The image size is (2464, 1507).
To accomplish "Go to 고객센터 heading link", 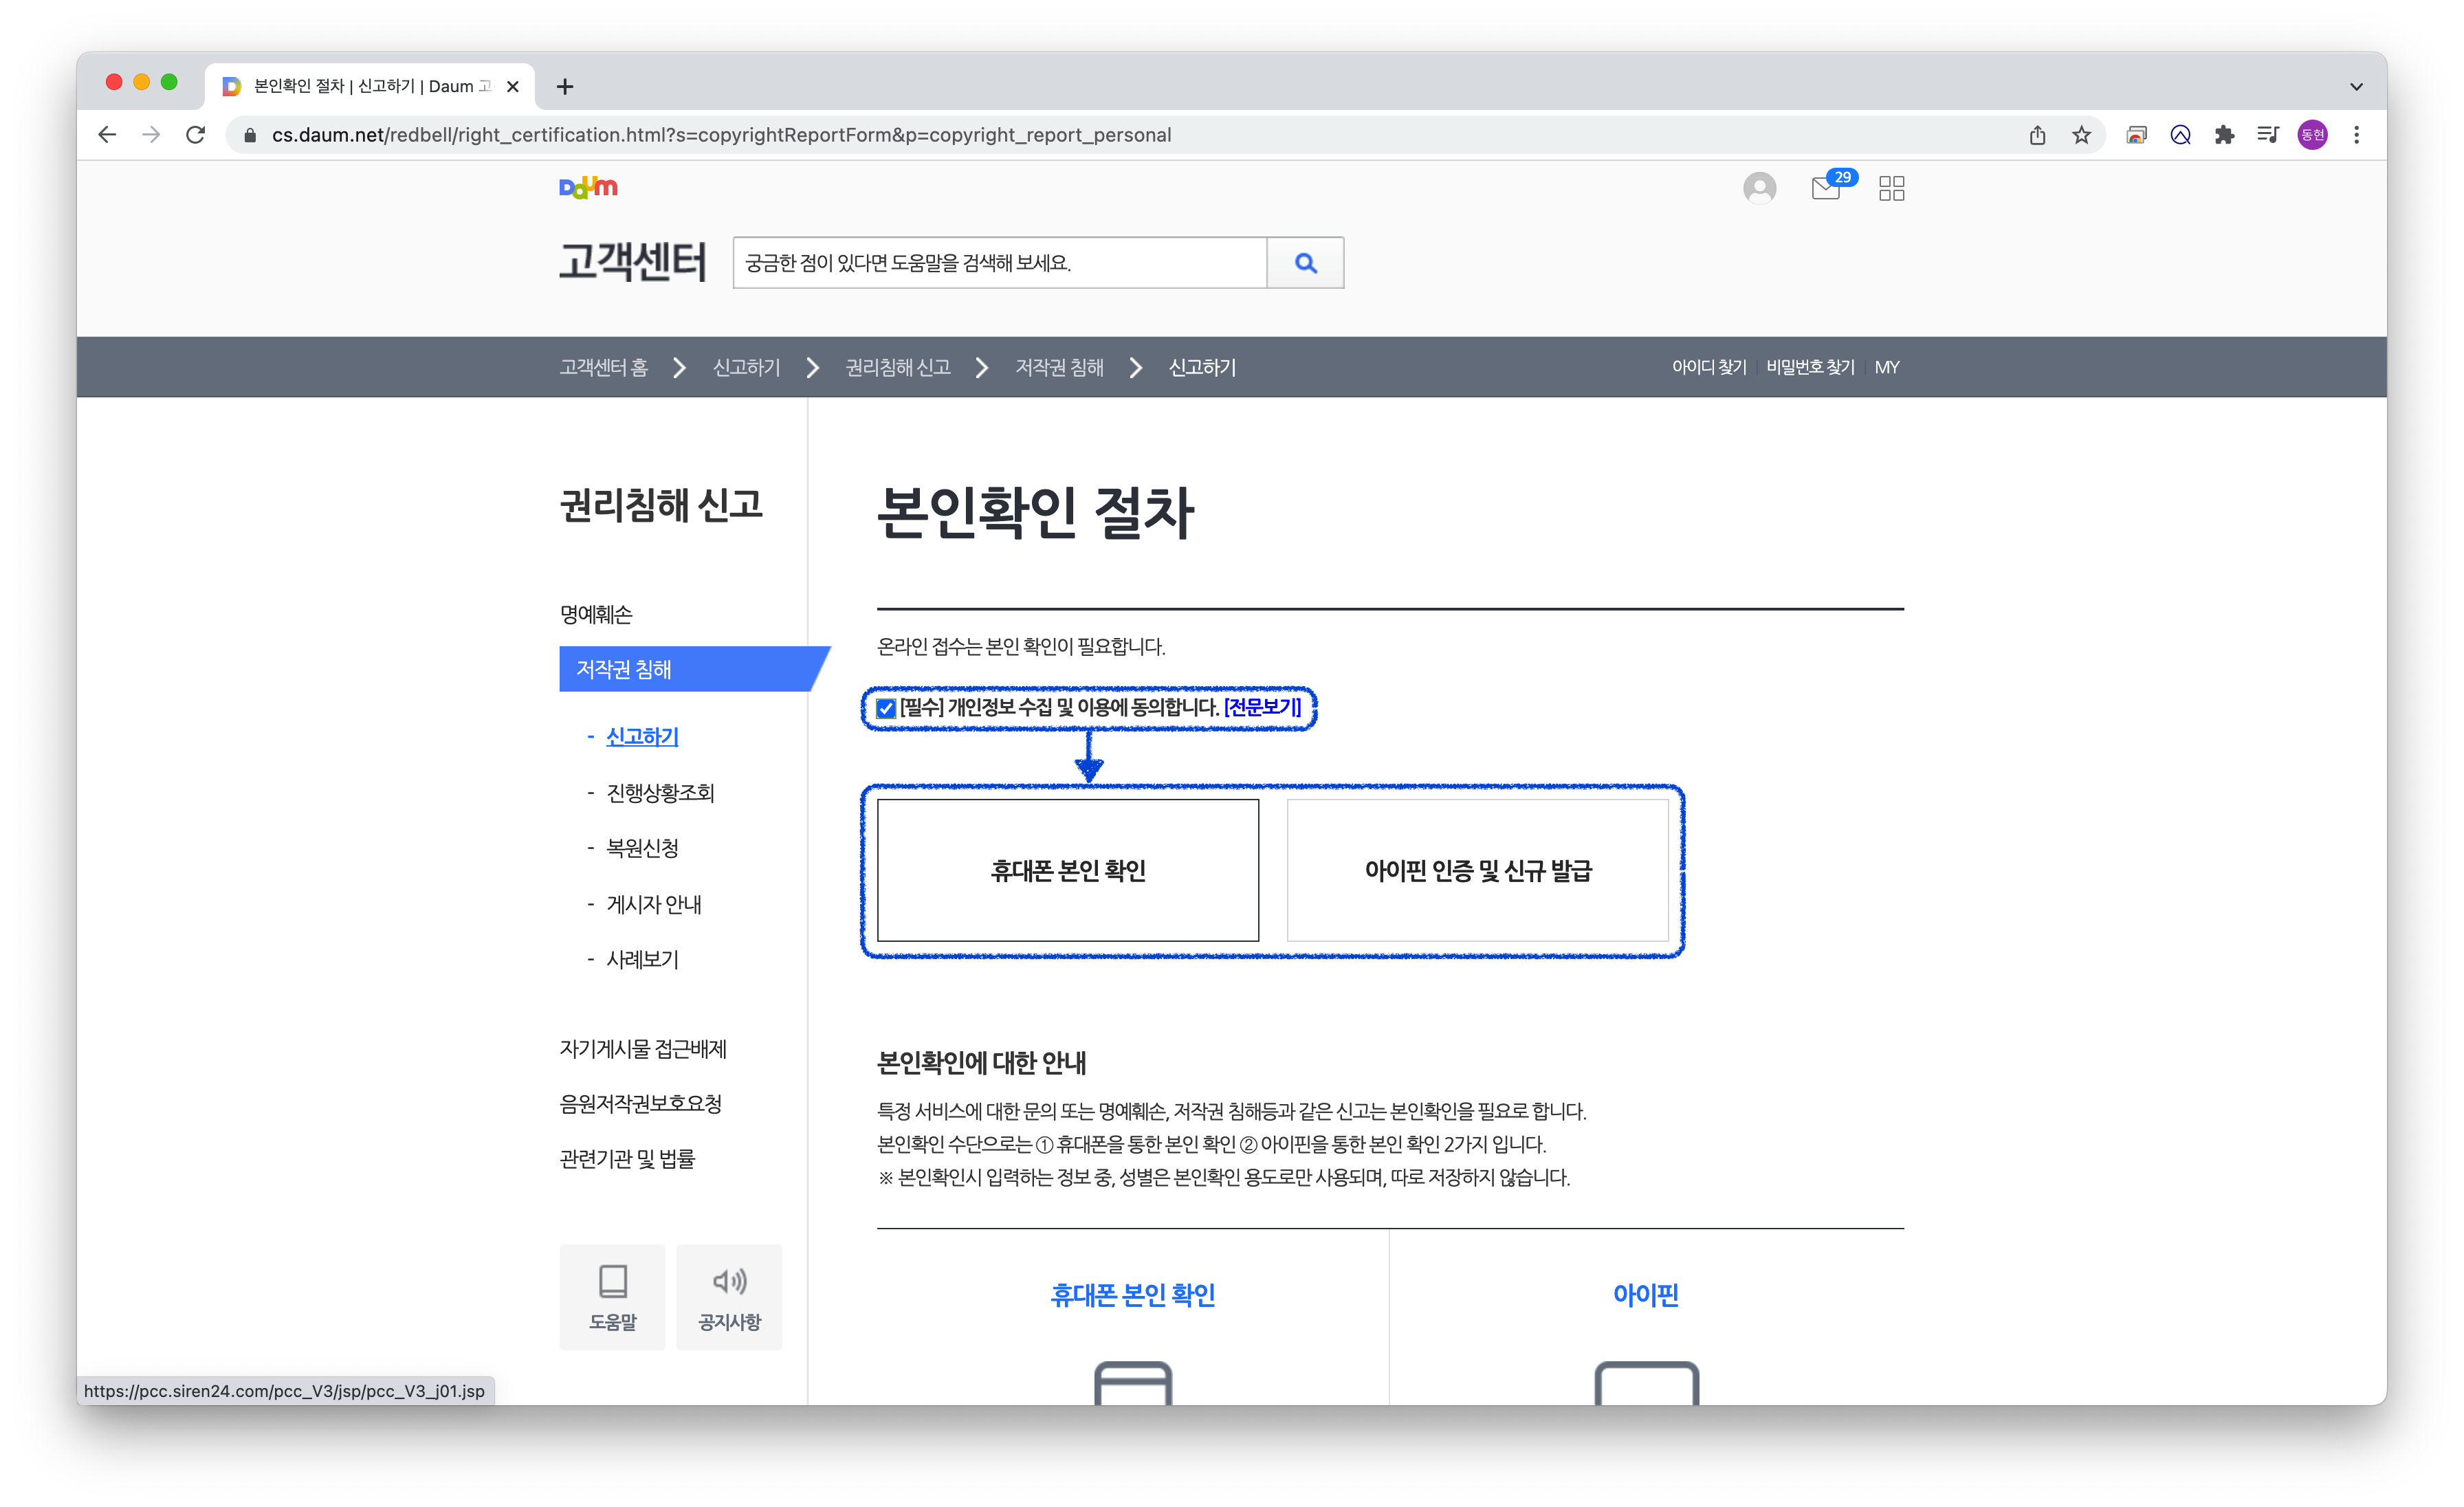I will pos(633,261).
